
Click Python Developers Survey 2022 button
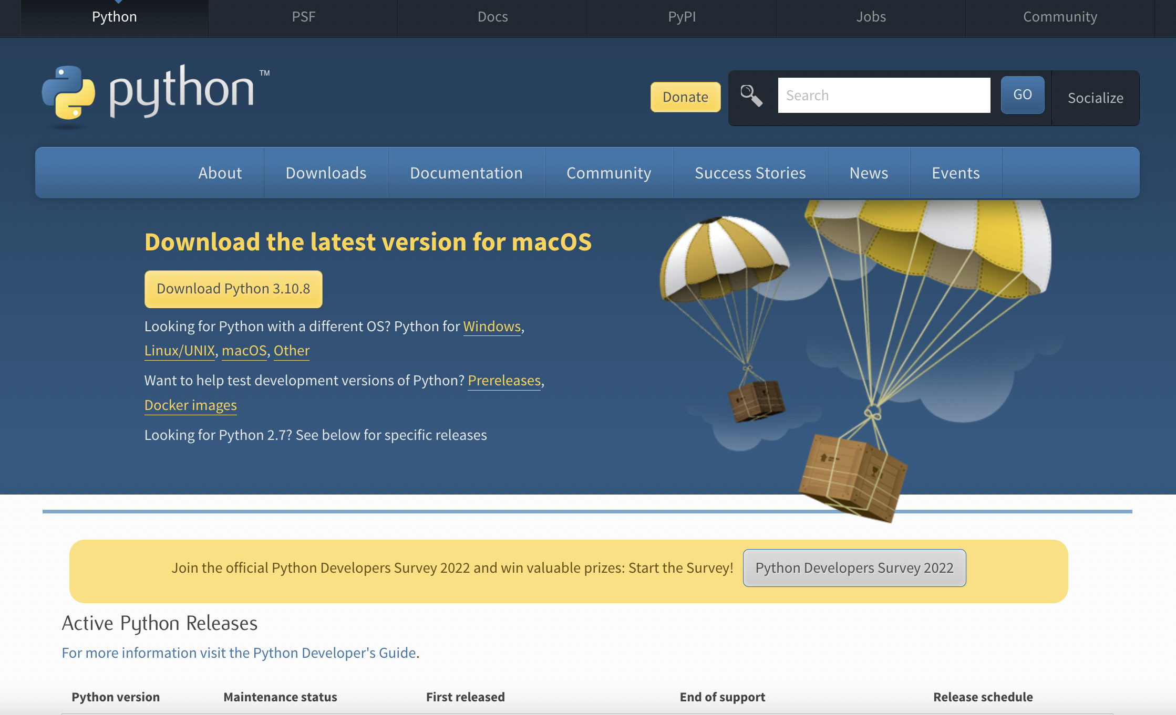click(854, 568)
